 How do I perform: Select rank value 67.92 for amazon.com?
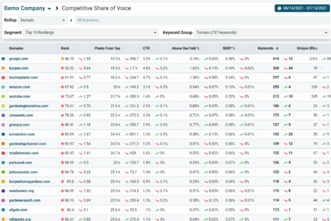pyautogui.click(x=69, y=87)
